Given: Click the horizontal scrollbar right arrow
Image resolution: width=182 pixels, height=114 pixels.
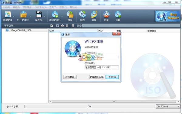Looking at the screenshot, I should point(179,102).
